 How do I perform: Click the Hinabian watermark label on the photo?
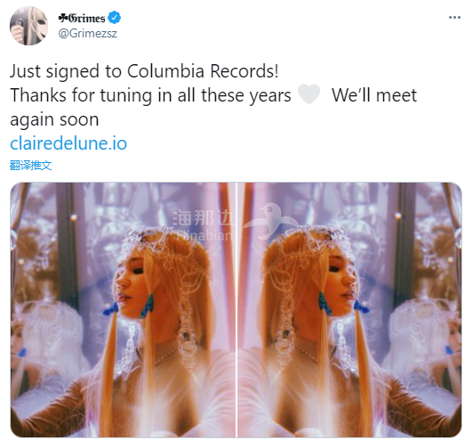204,235
